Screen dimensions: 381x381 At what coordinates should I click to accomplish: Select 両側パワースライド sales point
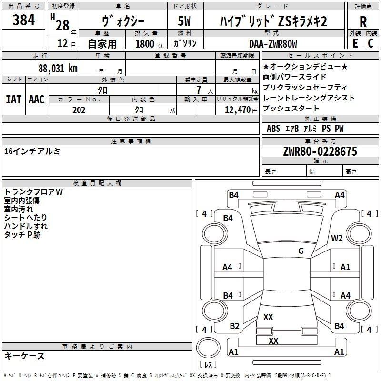pyautogui.click(x=294, y=77)
